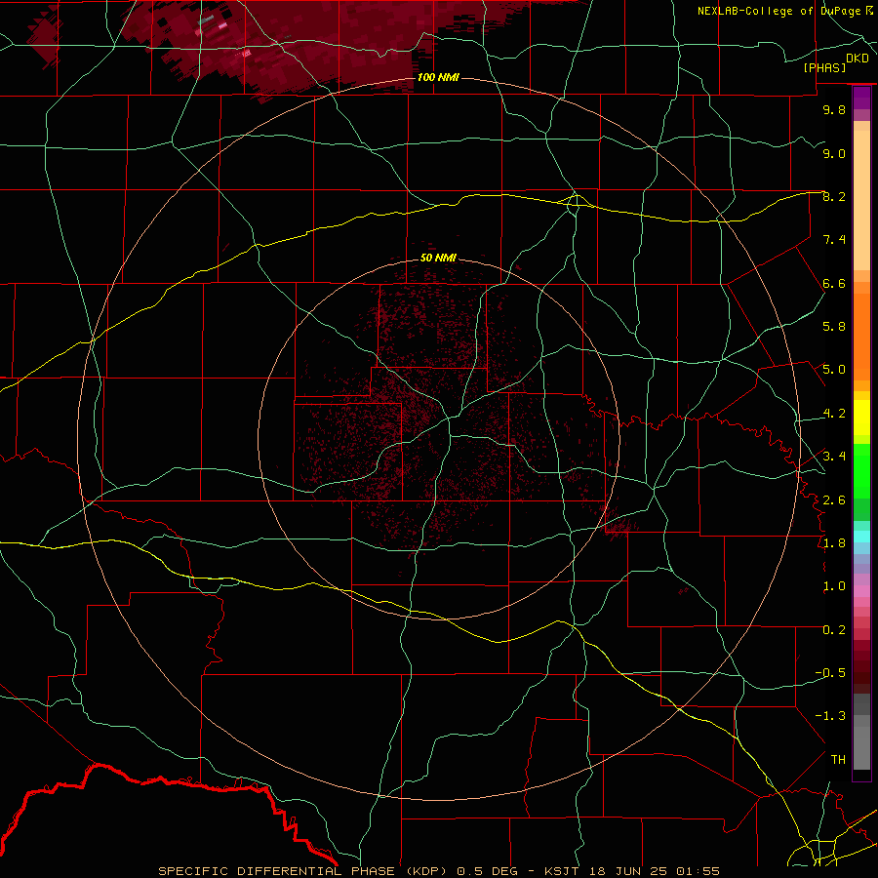Click the 7.4 color scale value
Screen dimensions: 878x878
(x=834, y=240)
